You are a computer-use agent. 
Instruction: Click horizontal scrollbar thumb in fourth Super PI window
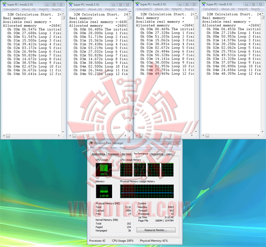click(207, 136)
